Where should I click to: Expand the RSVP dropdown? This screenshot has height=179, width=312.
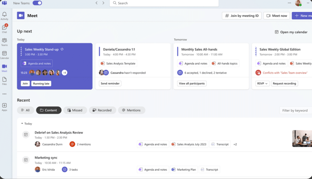(x=262, y=84)
